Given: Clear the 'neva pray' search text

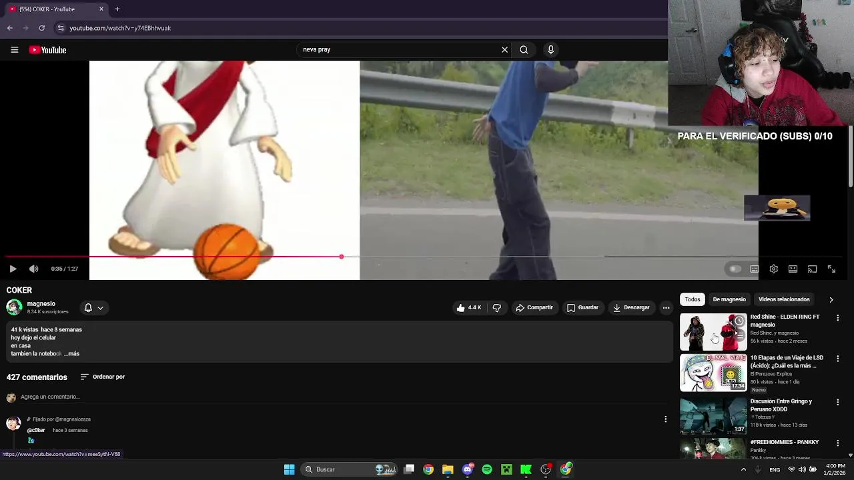Looking at the screenshot, I should [x=504, y=49].
